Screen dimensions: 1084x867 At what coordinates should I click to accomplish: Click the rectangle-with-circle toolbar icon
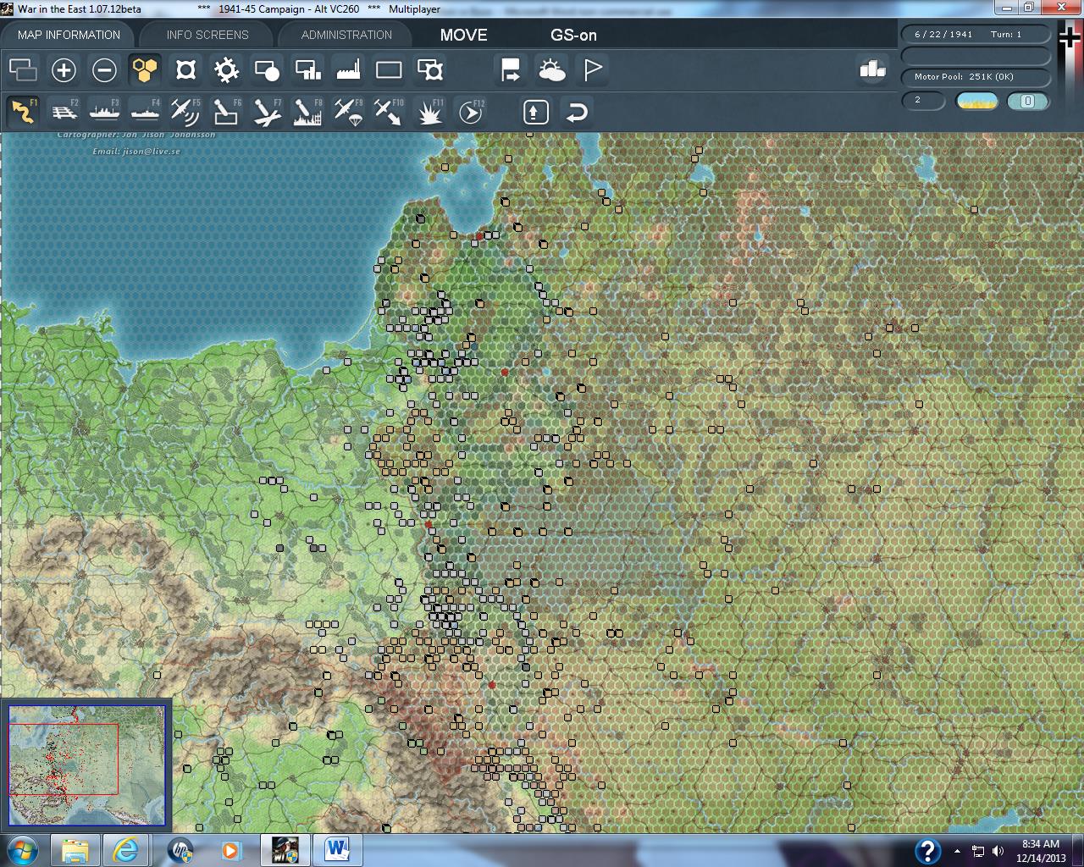[x=267, y=69]
